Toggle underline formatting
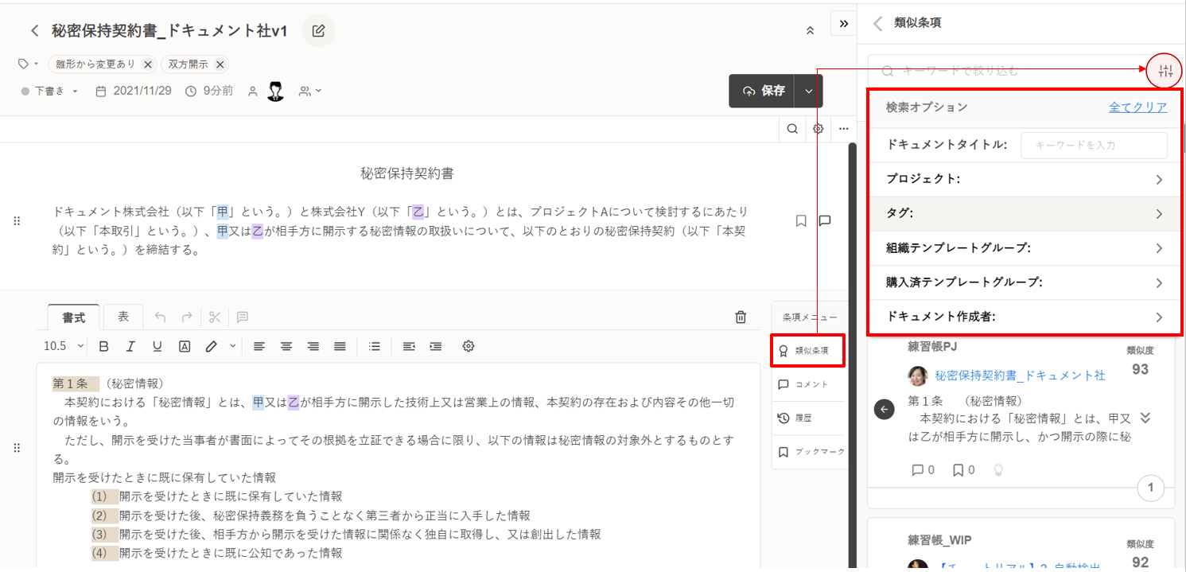Screen dimensions: 1186x572 pos(157,346)
